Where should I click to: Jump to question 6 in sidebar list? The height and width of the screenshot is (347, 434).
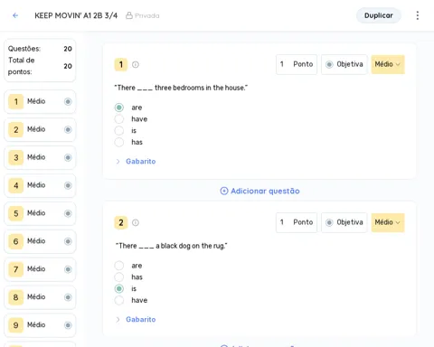click(x=40, y=241)
